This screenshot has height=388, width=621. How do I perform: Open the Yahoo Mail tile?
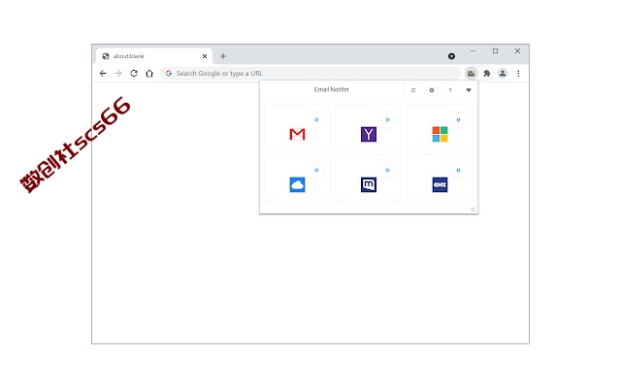pyautogui.click(x=369, y=127)
